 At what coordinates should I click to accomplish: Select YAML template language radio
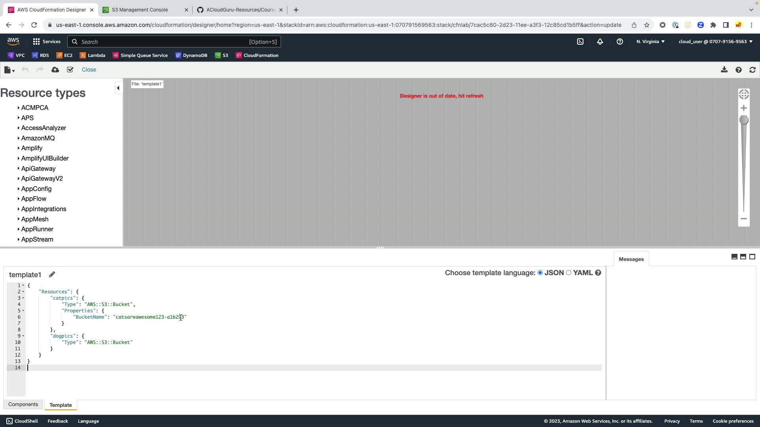pos(569,273)
